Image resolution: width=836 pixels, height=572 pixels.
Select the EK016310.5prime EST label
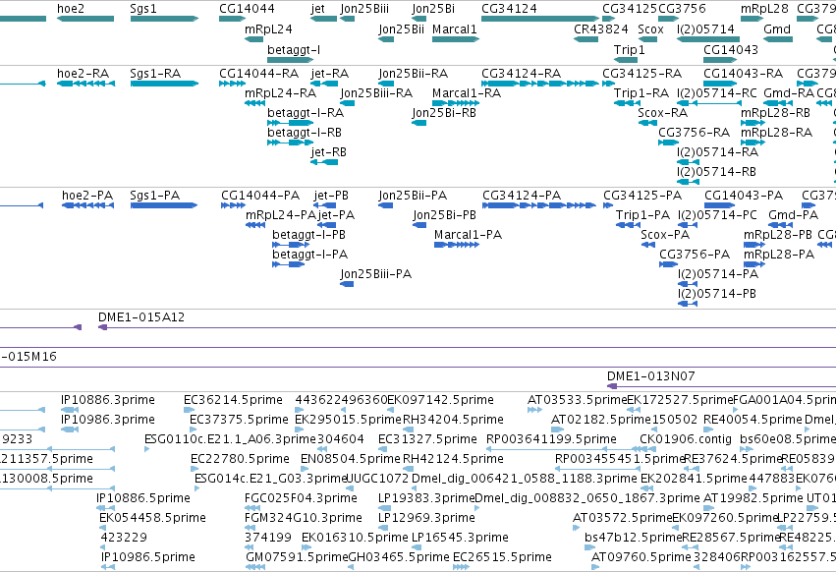click(x=355, y=538)
